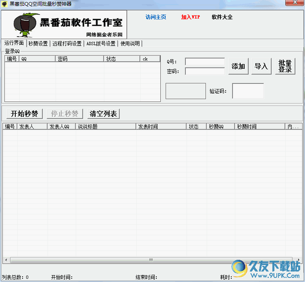305x282 pixels.
Task: Click the 网络掘金者乐园 subtitle text
Action: pos(104,35)
